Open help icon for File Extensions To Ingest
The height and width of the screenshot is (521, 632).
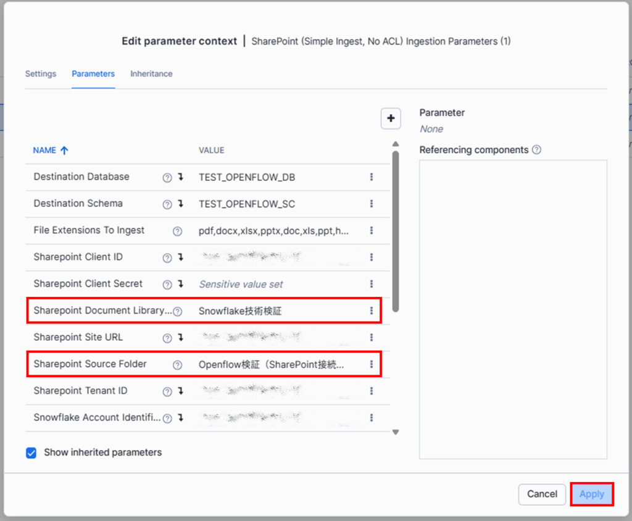(x=177, y=231)
